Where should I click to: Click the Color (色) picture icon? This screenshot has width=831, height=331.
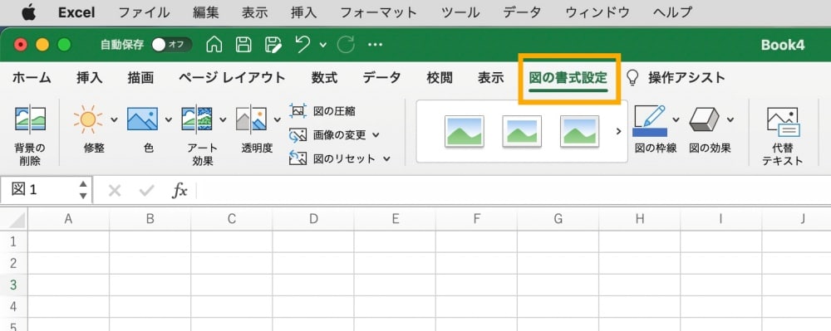[143, 119]
